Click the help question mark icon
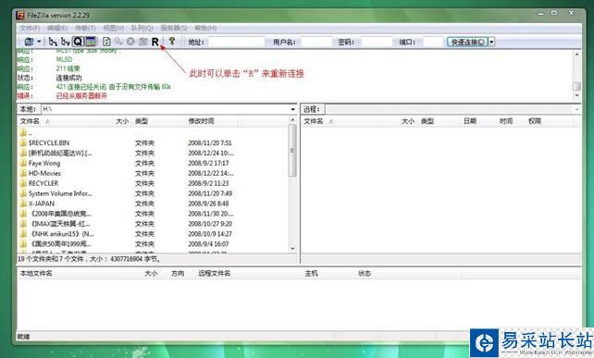The image size is (594, 358). tap(172, 41)
